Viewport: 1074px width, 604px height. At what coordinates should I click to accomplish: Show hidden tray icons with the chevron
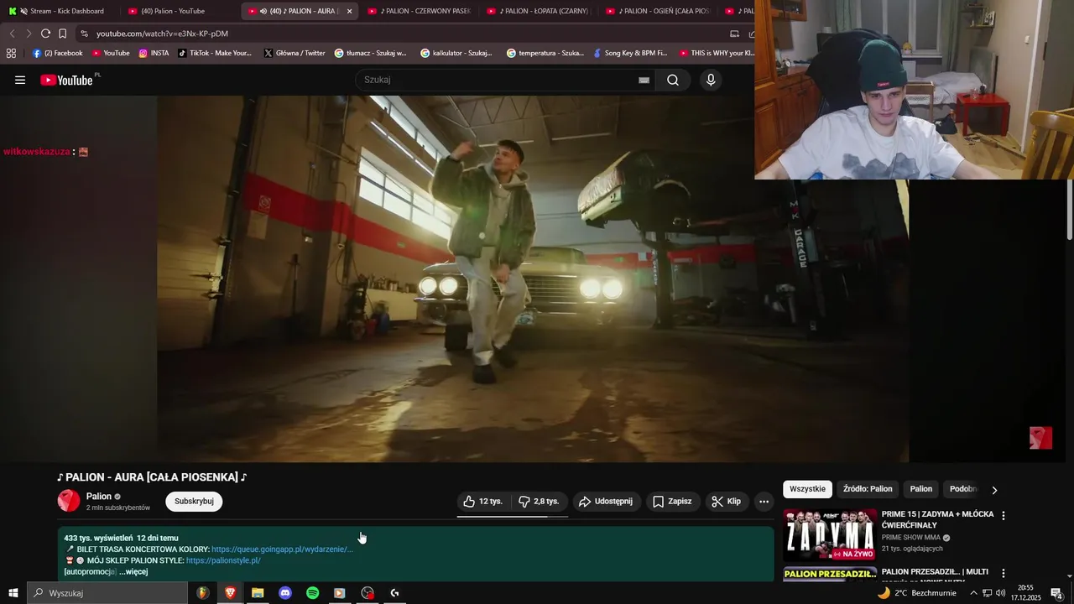coord(973,593)
